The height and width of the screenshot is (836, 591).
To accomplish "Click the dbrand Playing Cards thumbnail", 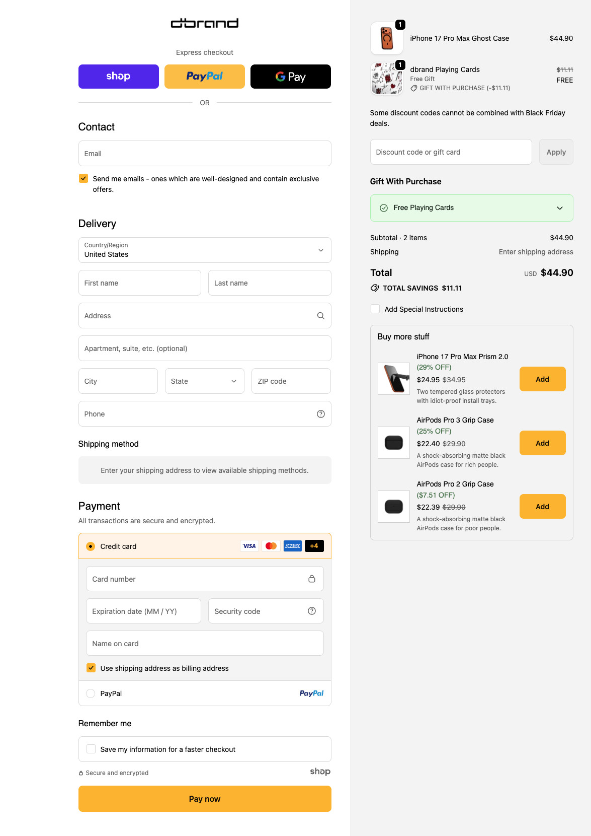I will [x=386, y=79].
